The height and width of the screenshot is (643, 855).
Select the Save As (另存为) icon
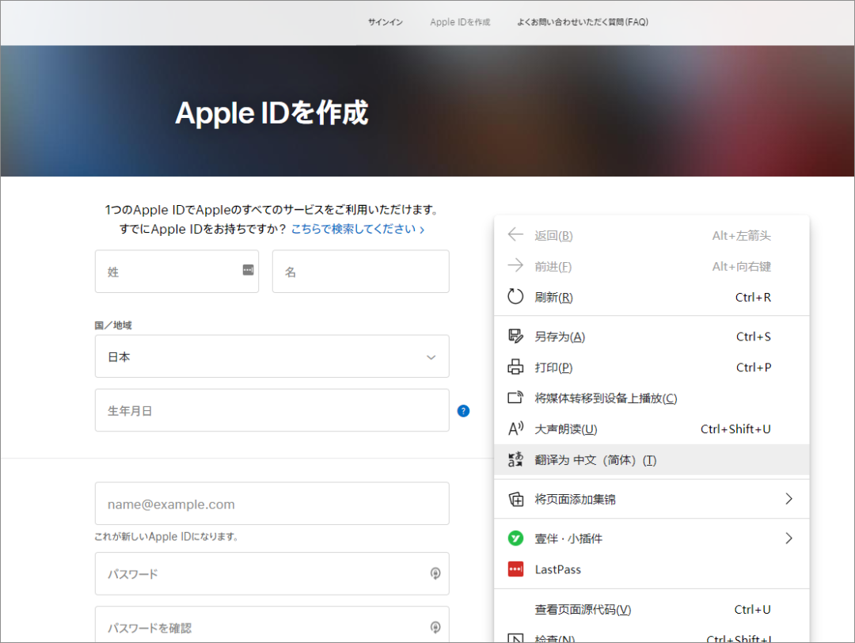pos(515,336)
